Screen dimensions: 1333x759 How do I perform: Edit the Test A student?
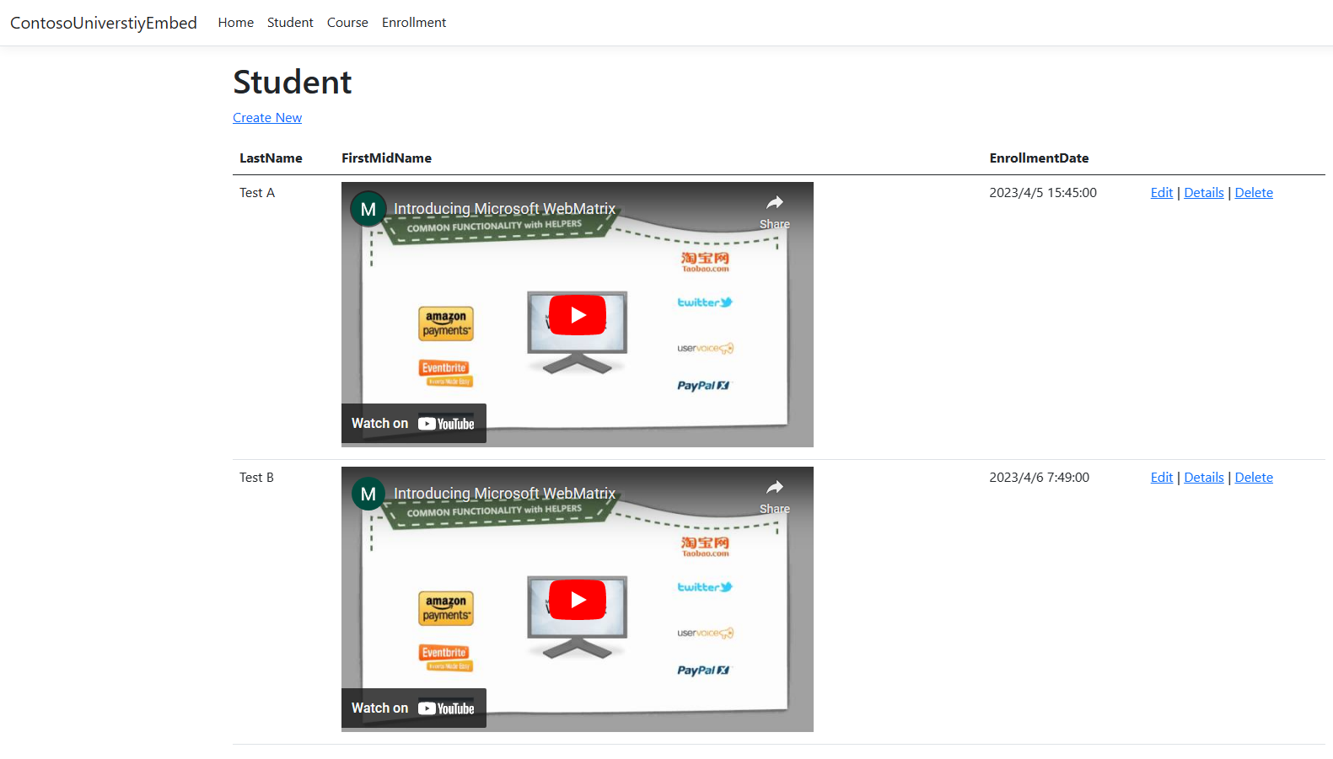pyautogui.click(x=1162, y=193)
